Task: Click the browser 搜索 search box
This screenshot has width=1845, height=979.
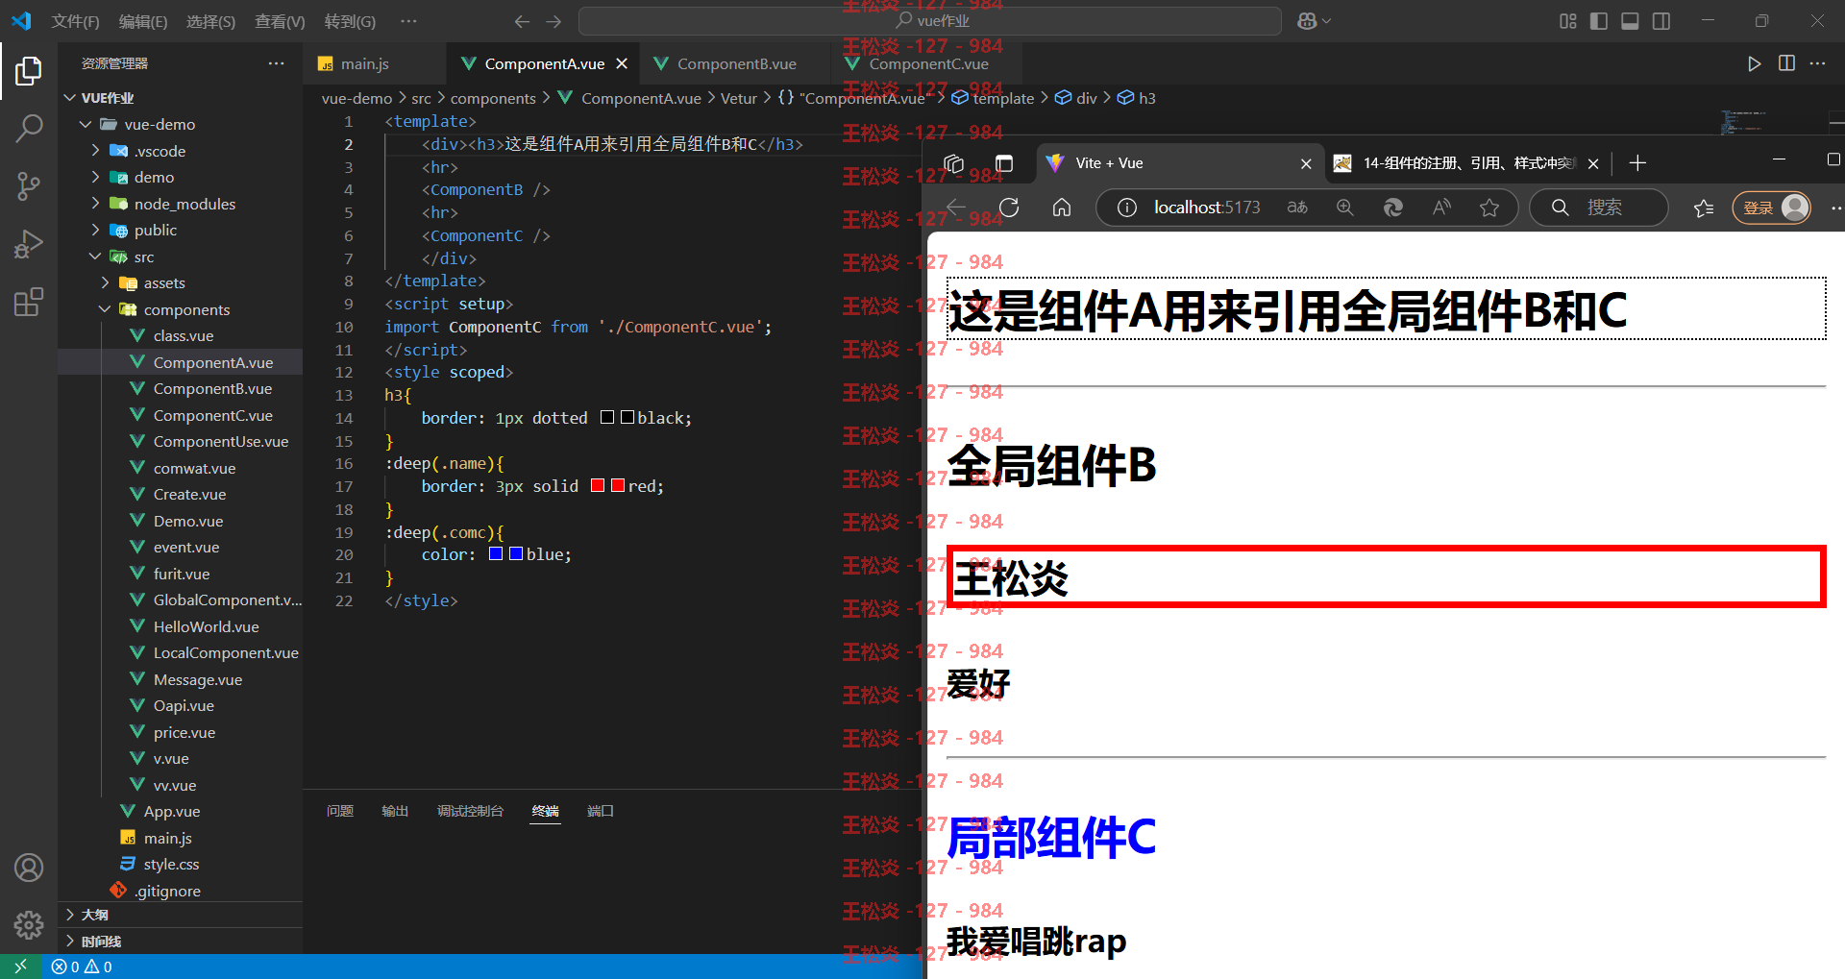Action: (x=1599, y=208)
